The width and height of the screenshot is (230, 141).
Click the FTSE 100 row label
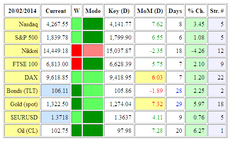pyautogui.click(x=22, y=64)
